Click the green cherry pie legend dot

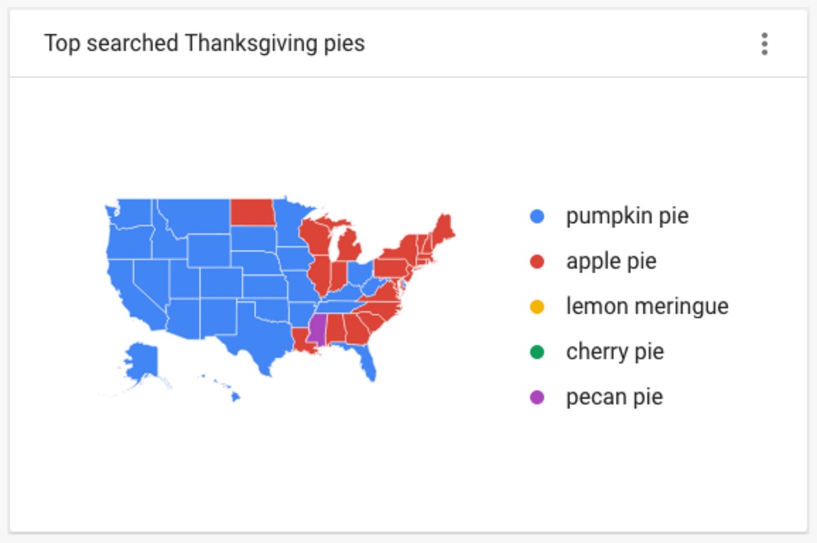pyautogui.click(x=537, y=352)
